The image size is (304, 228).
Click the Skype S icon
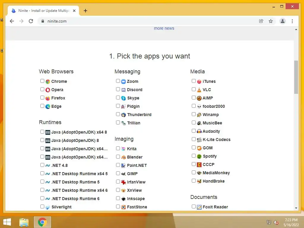(123, 98)
